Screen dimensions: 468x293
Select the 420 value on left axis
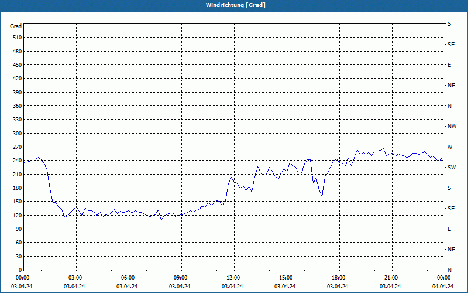tap(18, 79)
